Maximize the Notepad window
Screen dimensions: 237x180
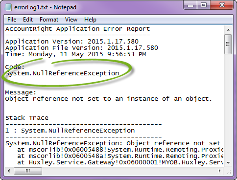coord(204,5)
